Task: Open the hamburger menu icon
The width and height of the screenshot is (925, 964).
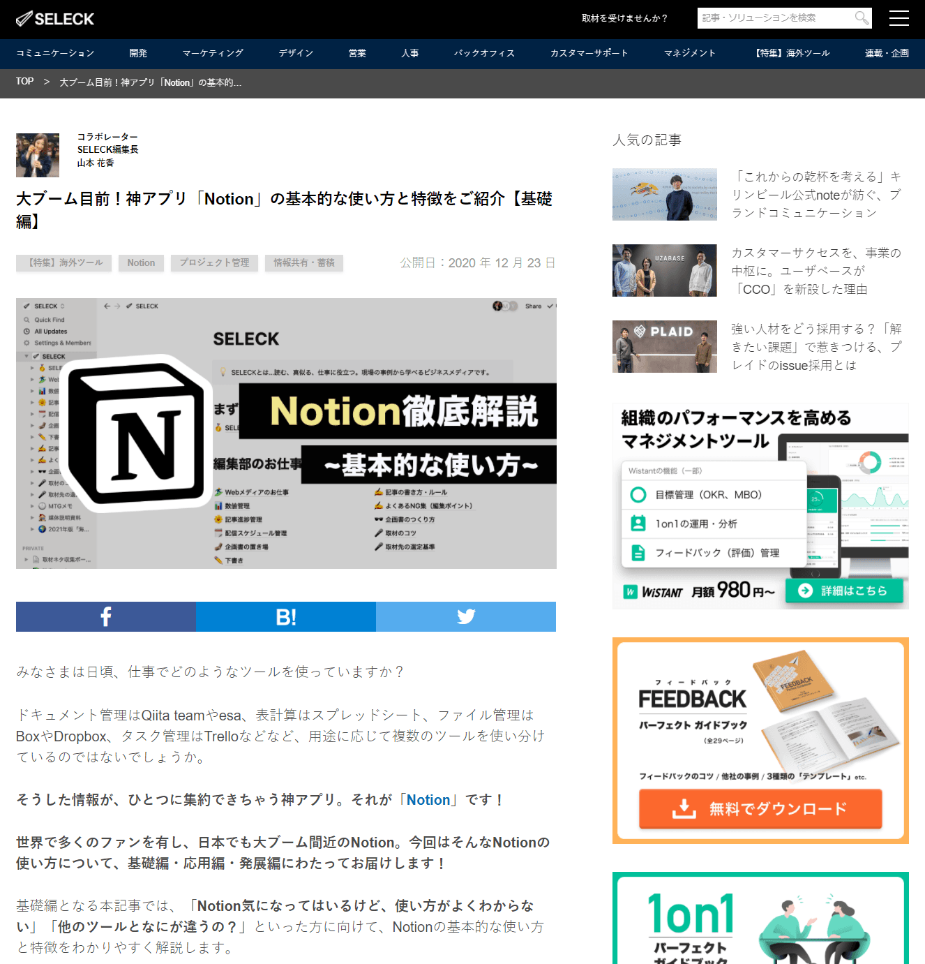Action: click(x=898, y=18)
